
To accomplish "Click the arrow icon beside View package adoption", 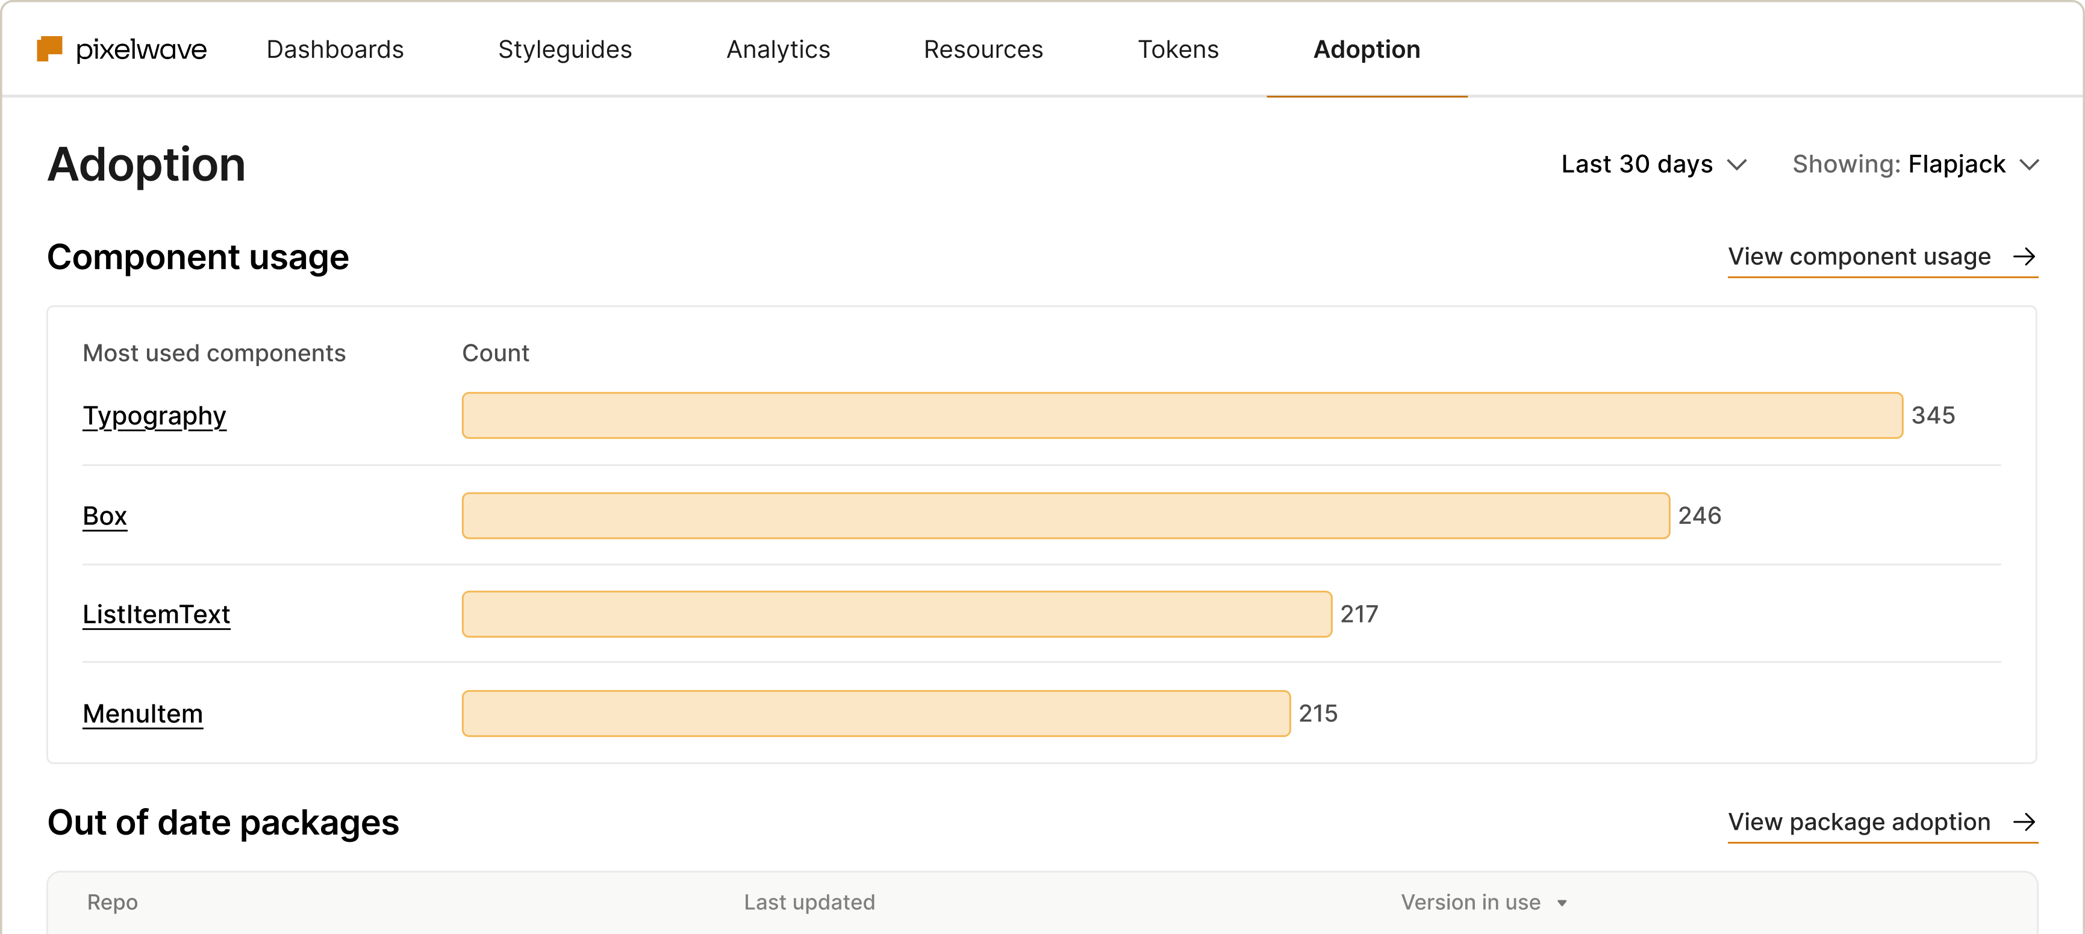I will pyautogui.click(x=2026, y=823).
